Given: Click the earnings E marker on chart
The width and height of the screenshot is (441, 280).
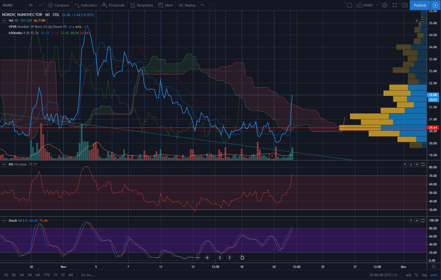Looking at the screenshot, I should (272, 156).
